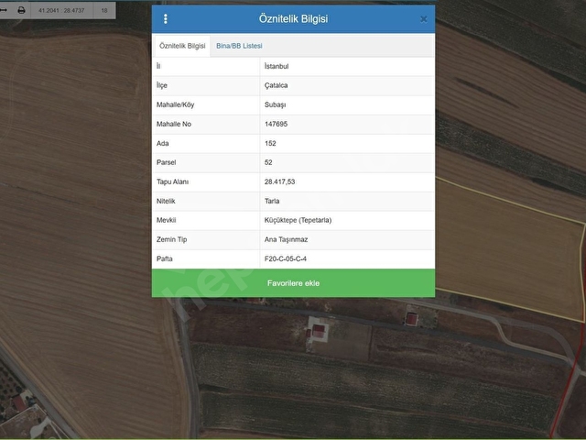Click the Mahalle/Köy row label

coord(175,104)
